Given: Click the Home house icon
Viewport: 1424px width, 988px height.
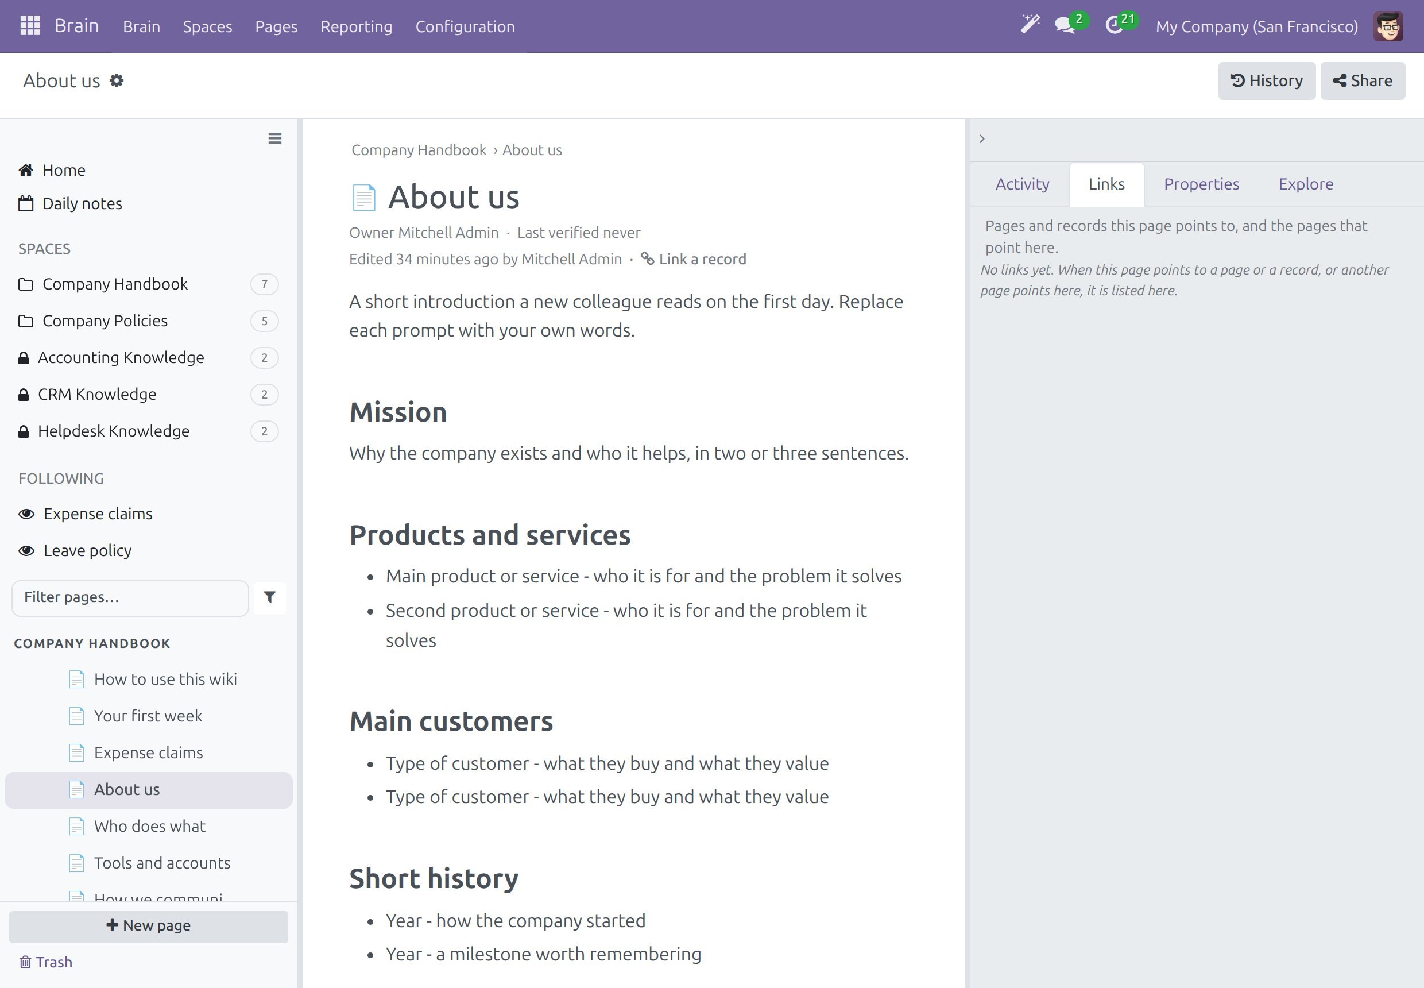Looking at the screenshot, I should 26,170.
